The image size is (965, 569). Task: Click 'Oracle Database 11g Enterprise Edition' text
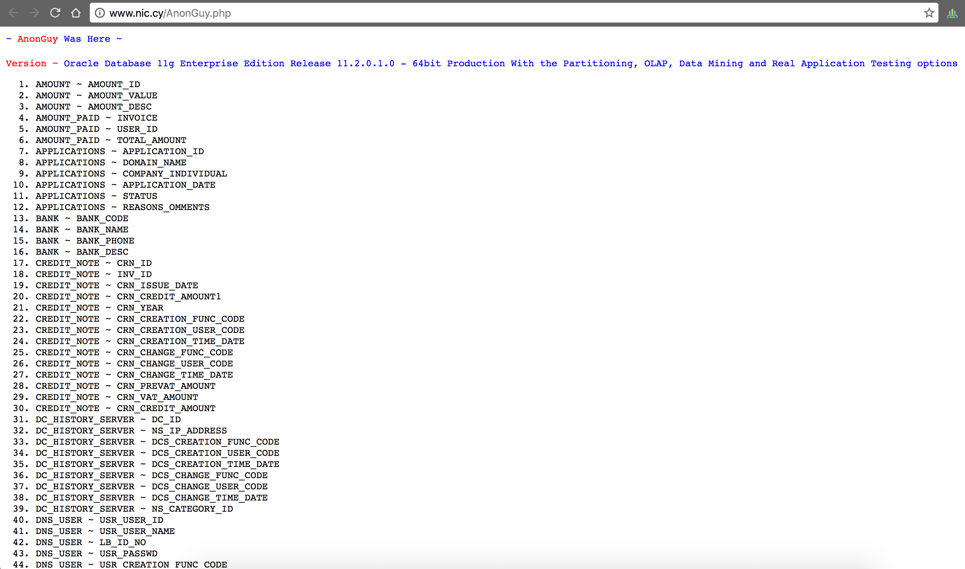174,64
